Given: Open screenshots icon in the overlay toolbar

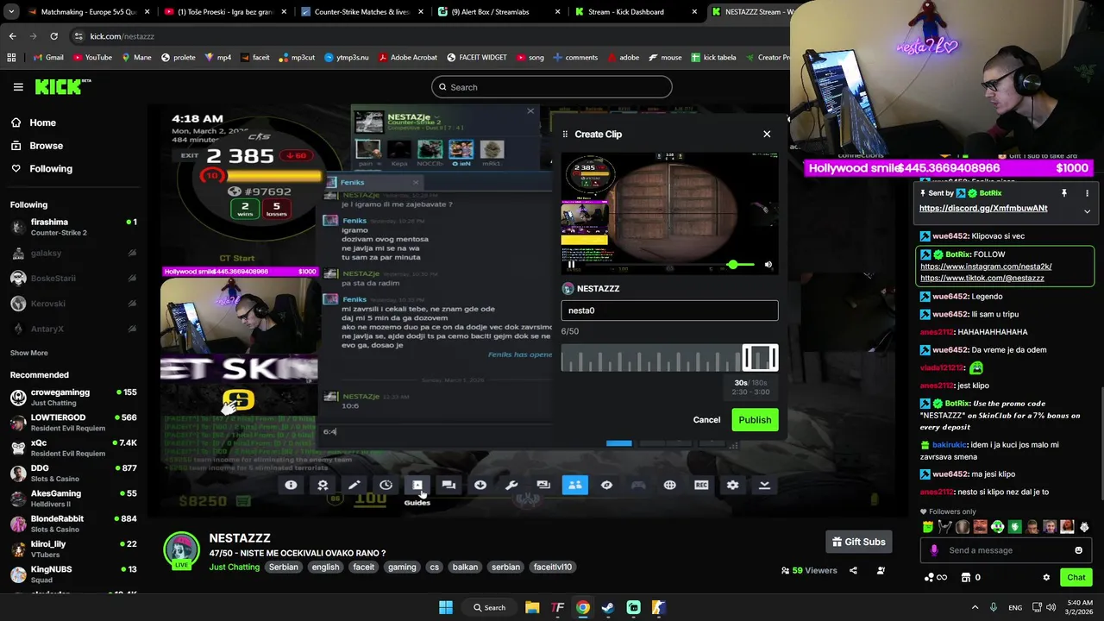Looking at the screenshot, I should (543, 485).
